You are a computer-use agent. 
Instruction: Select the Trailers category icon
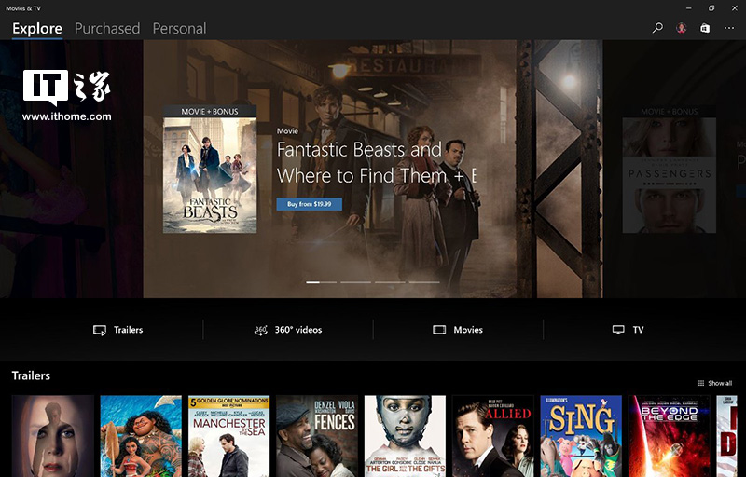tap(100, 330)
